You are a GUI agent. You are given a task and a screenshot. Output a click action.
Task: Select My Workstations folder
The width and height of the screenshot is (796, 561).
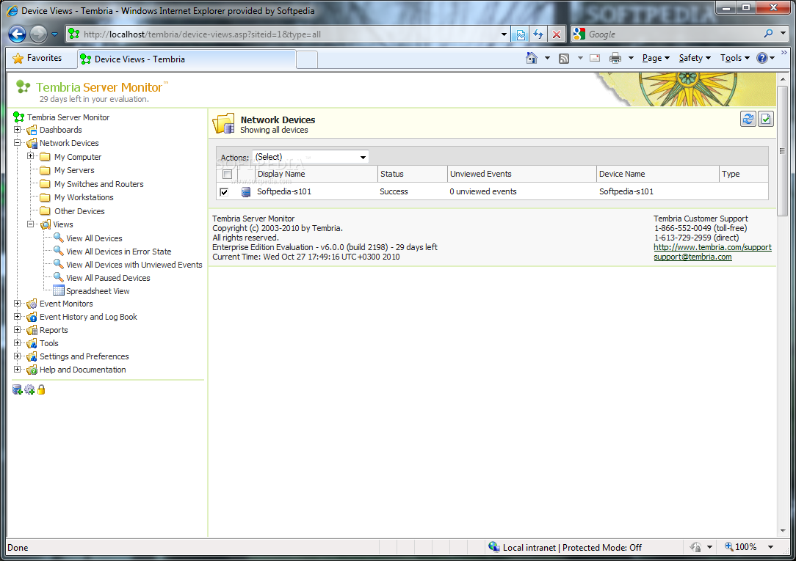[x=84, y=197]
